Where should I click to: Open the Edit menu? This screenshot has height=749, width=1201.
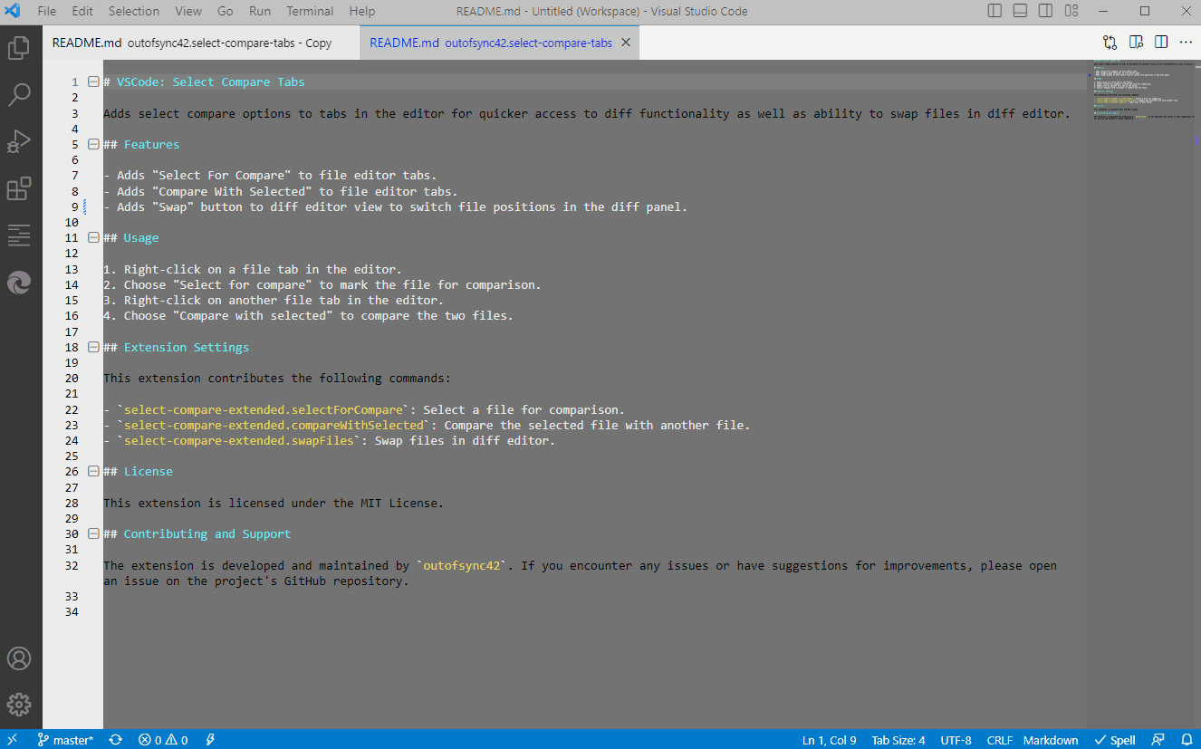pos(82,11)
